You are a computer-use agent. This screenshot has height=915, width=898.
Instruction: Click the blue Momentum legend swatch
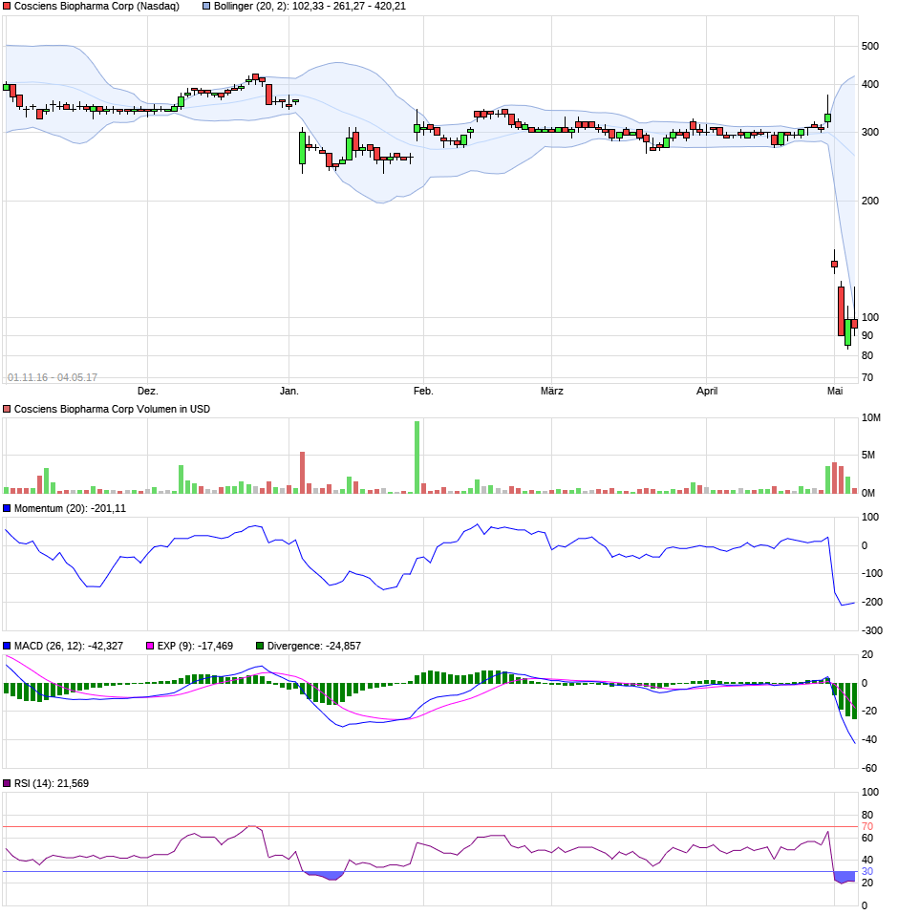tap(7, 509)
